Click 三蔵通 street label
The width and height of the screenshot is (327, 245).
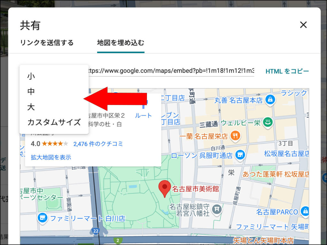pyautogui.click(x=209, y=125)
